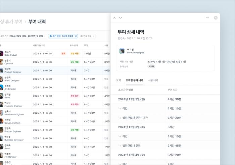Select the 2024년 12월 4일 (수) row
The width and height of the screenshot is (235, 165).
(165, 155)
